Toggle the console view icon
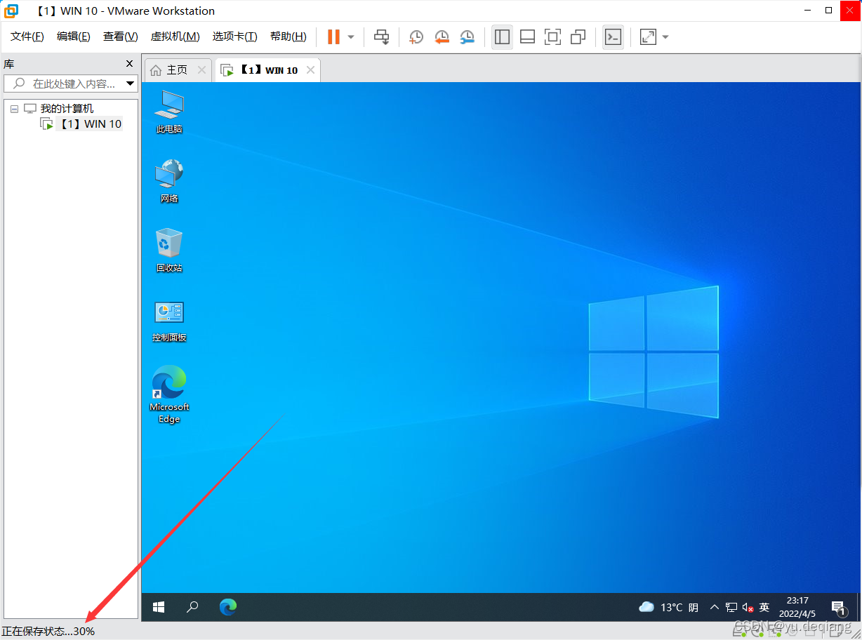862x640 pixels. (x=613, y=36)
